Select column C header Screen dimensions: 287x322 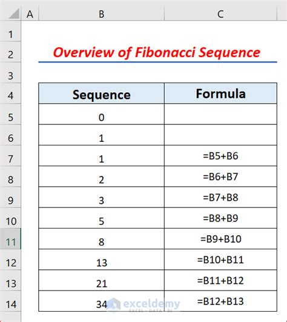[220, 14]
